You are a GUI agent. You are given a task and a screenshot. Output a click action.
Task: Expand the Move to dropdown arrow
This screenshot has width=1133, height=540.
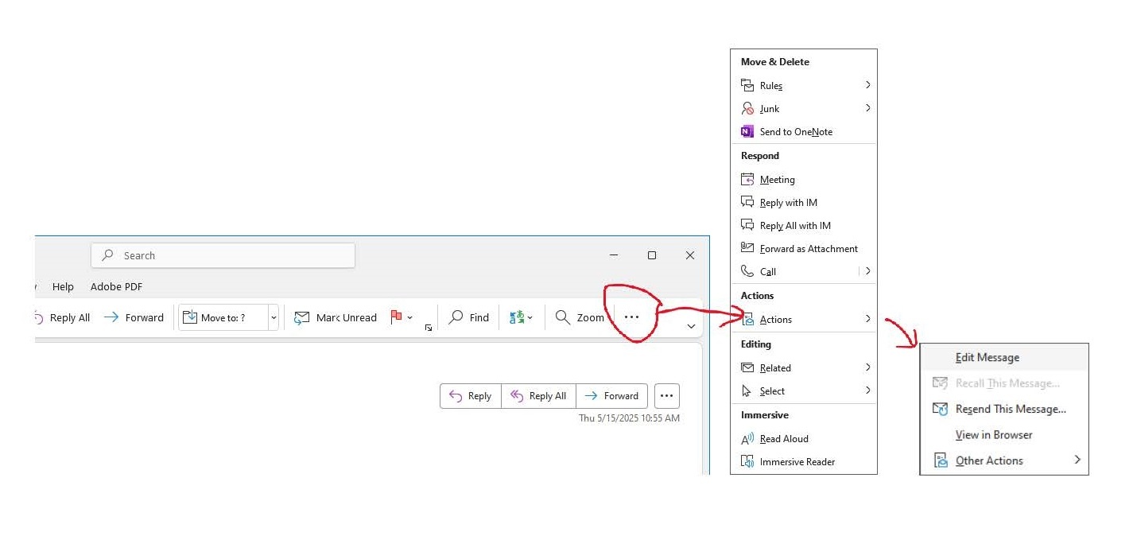coord(274,317)
